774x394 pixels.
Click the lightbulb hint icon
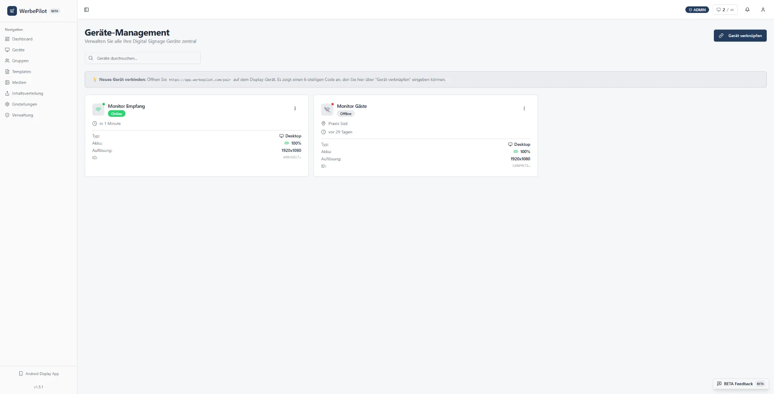(95, 80)
